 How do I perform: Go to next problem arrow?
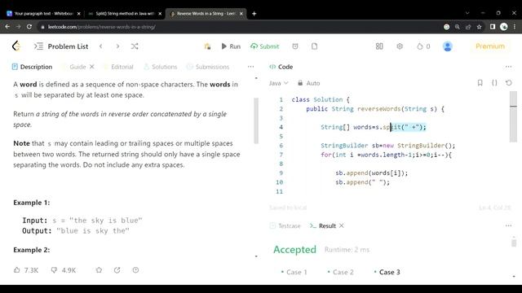117,46
